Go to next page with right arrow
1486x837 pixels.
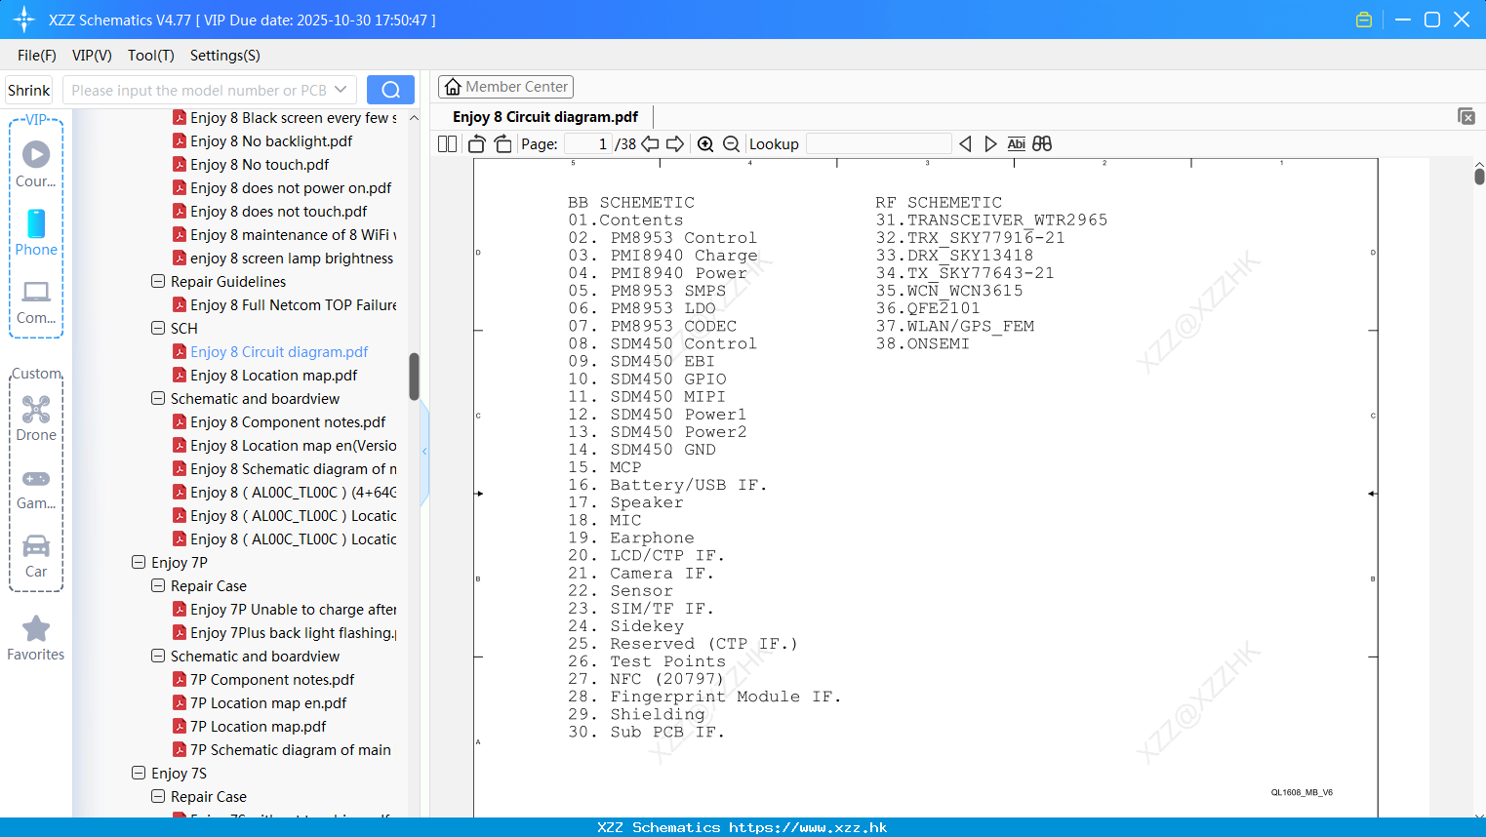click(x=675, y=144)
